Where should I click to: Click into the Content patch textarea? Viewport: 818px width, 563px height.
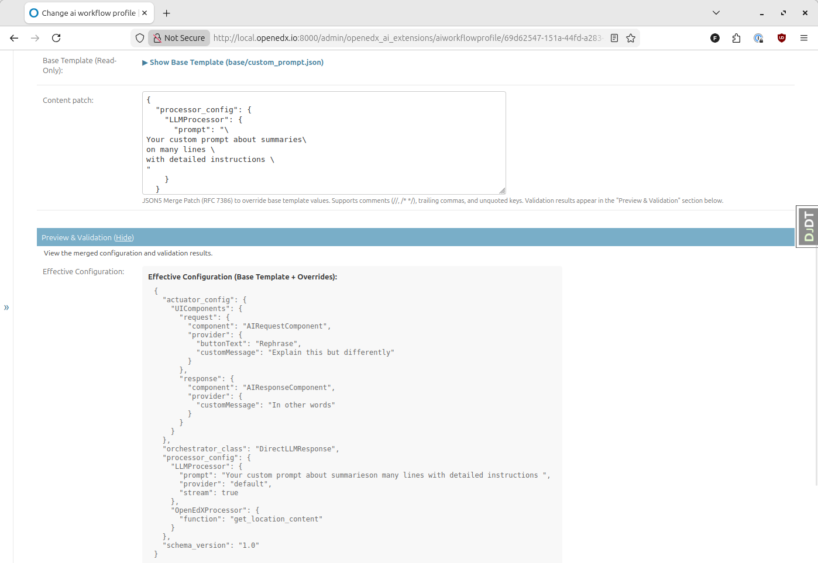324,143
